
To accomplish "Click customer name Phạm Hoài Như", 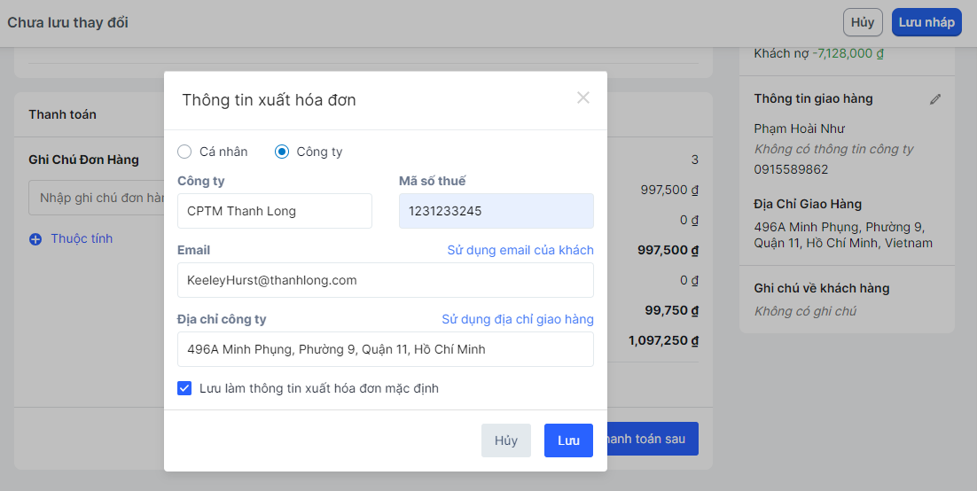I will tap(799, 129).
